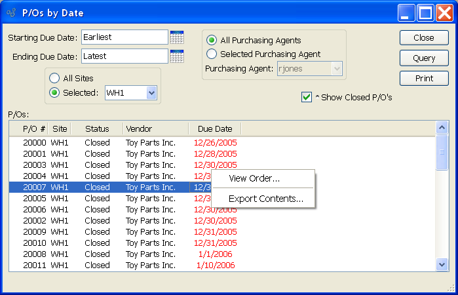The height and width of the screenshot is (295, 458).
Task: Choose View Order... from context menu
Action: click(x=254, y=178)
